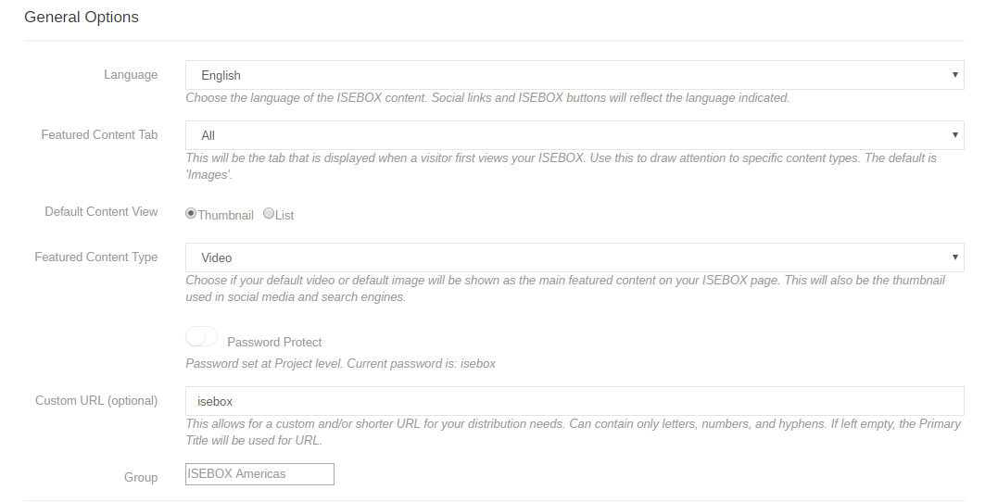Click the Featured Content Tab label
Screen dimensions: 998x502
[99, 135]
